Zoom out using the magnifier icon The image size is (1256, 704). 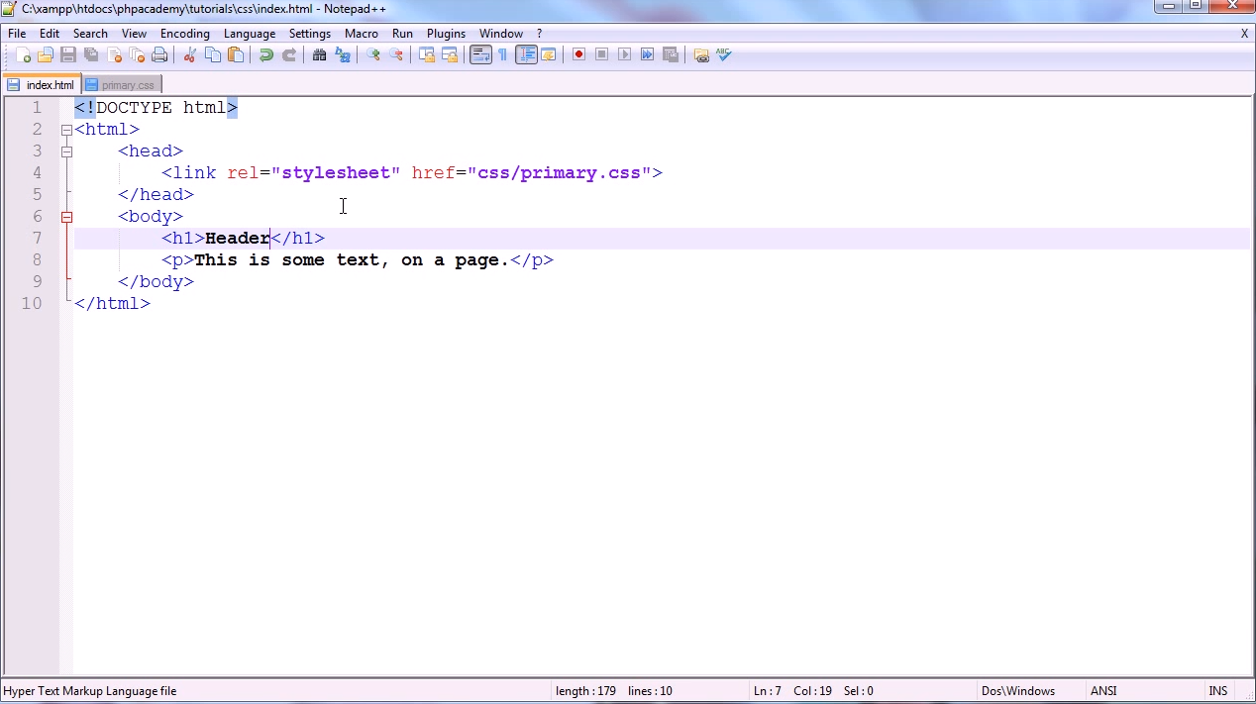click(395, 54)
